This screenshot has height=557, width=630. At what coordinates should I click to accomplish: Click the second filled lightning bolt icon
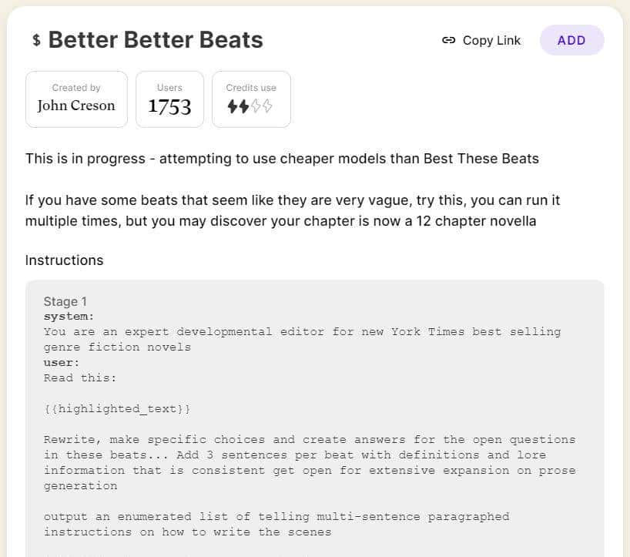244,107
